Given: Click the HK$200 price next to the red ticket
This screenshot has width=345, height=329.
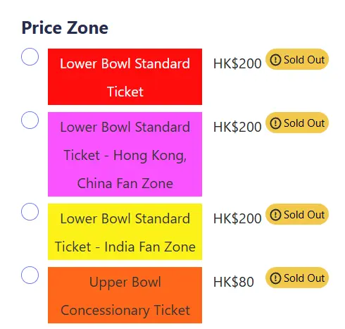Looking at the screenshot, I should coord(237,63).
